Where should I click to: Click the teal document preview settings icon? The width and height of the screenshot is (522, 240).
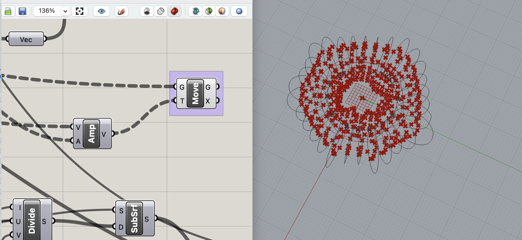[x=196, y=11]
